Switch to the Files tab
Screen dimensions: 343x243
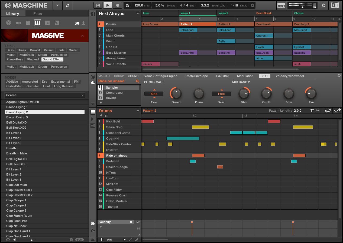tap(37, 14)
